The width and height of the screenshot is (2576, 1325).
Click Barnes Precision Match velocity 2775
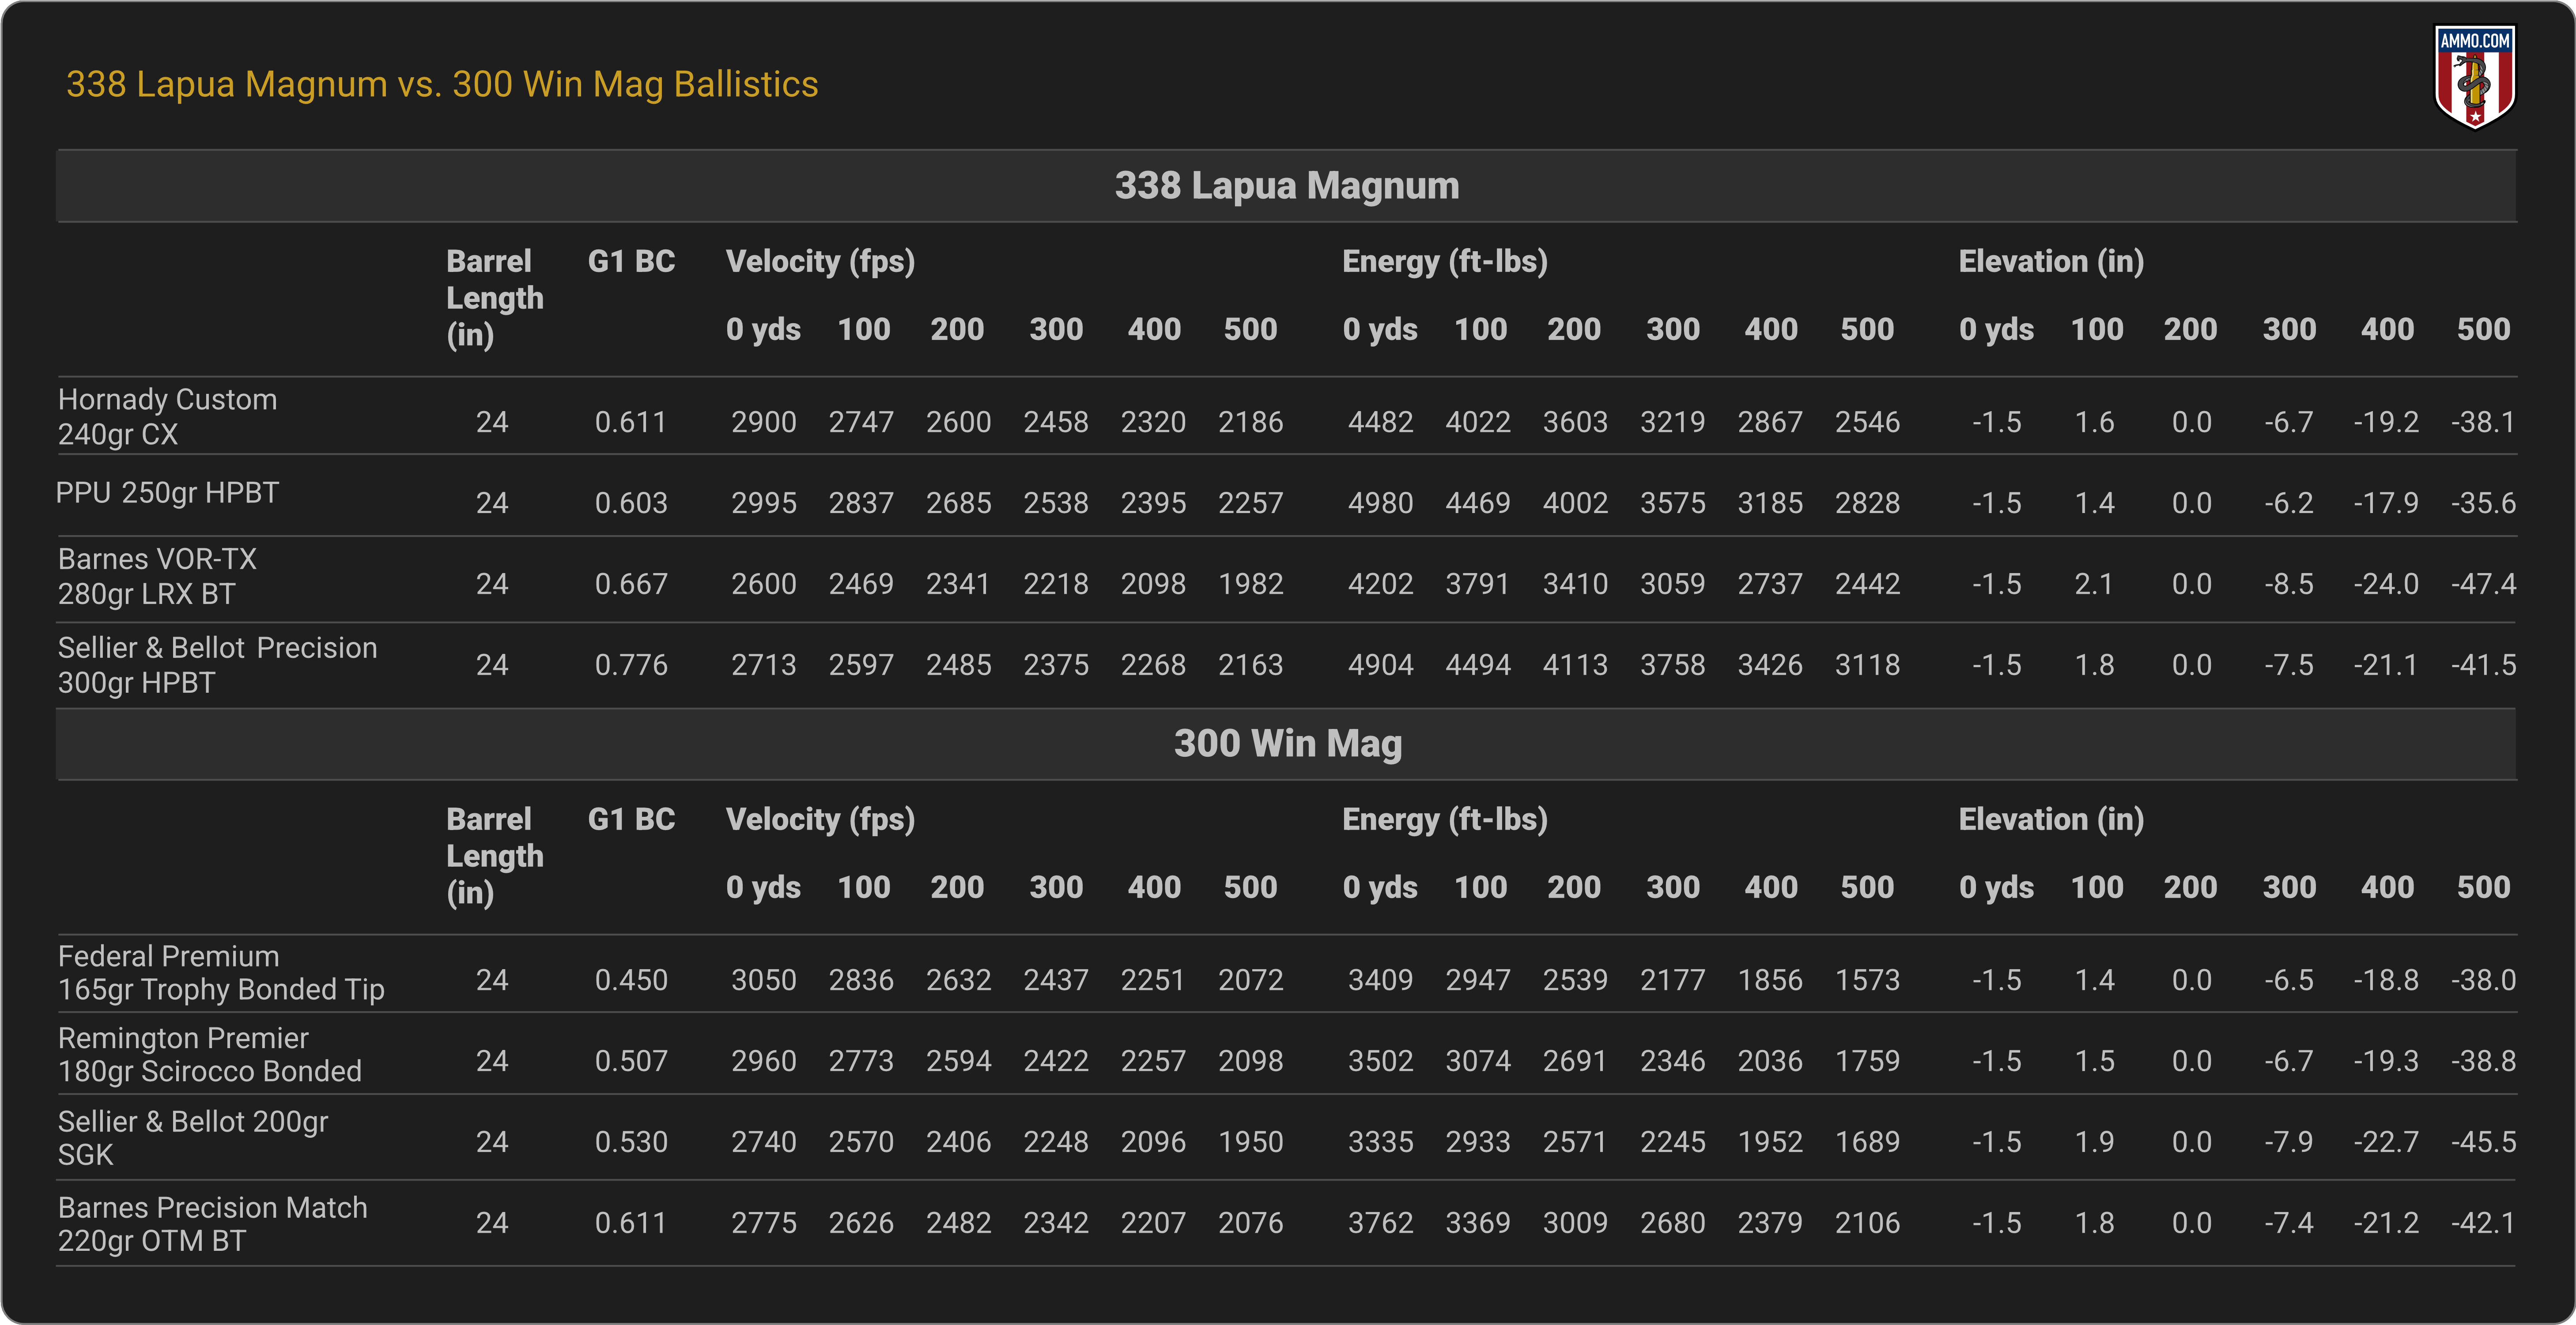pyautogui.click(x=764, y=1223)
